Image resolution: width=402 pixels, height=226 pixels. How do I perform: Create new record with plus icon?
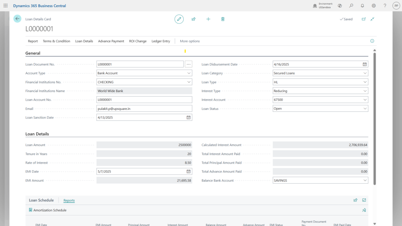[208, 19]
